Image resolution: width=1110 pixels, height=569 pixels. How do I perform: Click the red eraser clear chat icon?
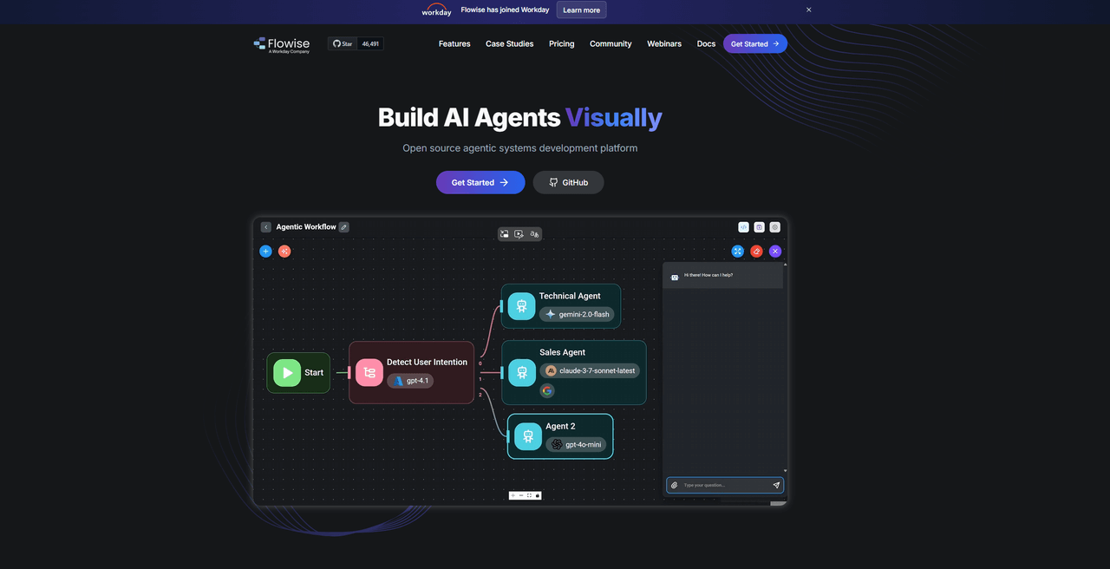point(756,252)
